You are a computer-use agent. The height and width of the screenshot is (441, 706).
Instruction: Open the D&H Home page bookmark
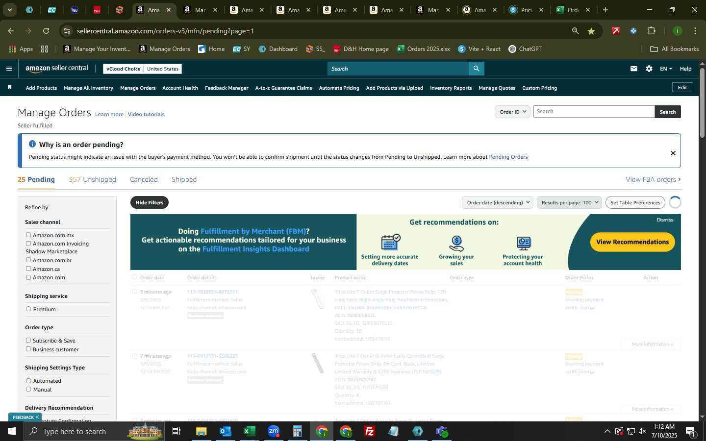(x=361, y=49)
